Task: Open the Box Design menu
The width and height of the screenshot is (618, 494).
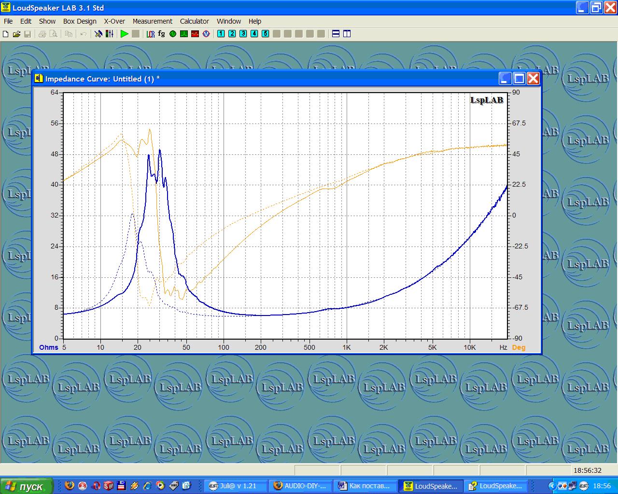Action: coord(80,21)
